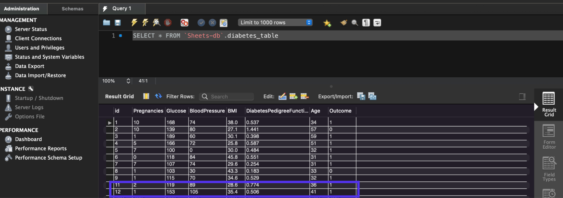Switch to the Administration tab

click(x=22, y=9)
